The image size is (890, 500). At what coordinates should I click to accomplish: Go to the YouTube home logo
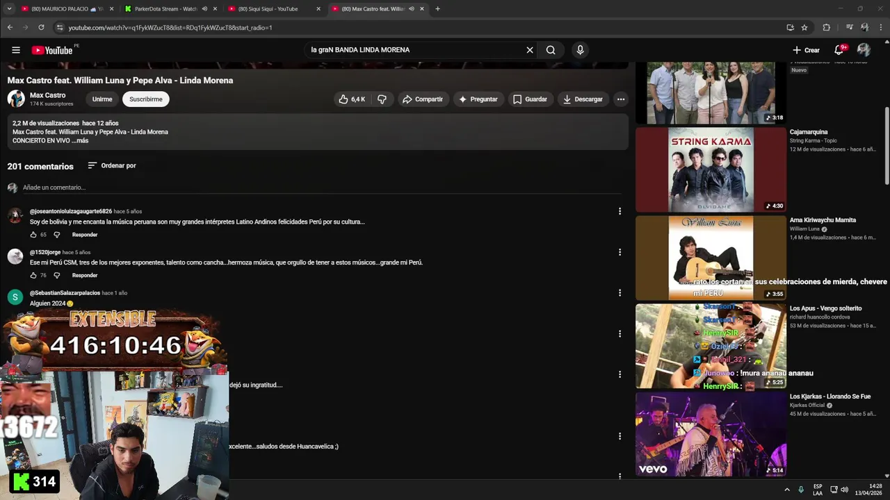point(52,50)
